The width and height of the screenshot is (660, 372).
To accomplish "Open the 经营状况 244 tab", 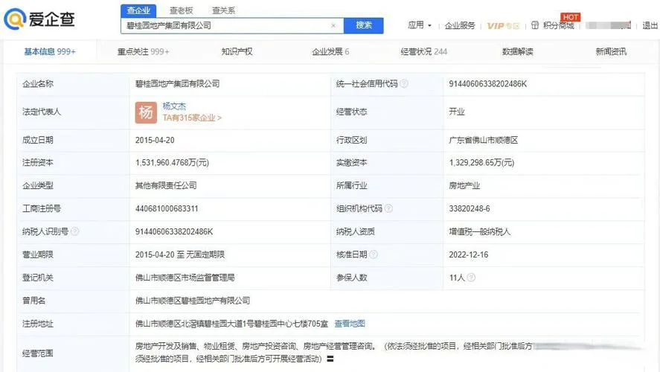I will pos(424,52).
